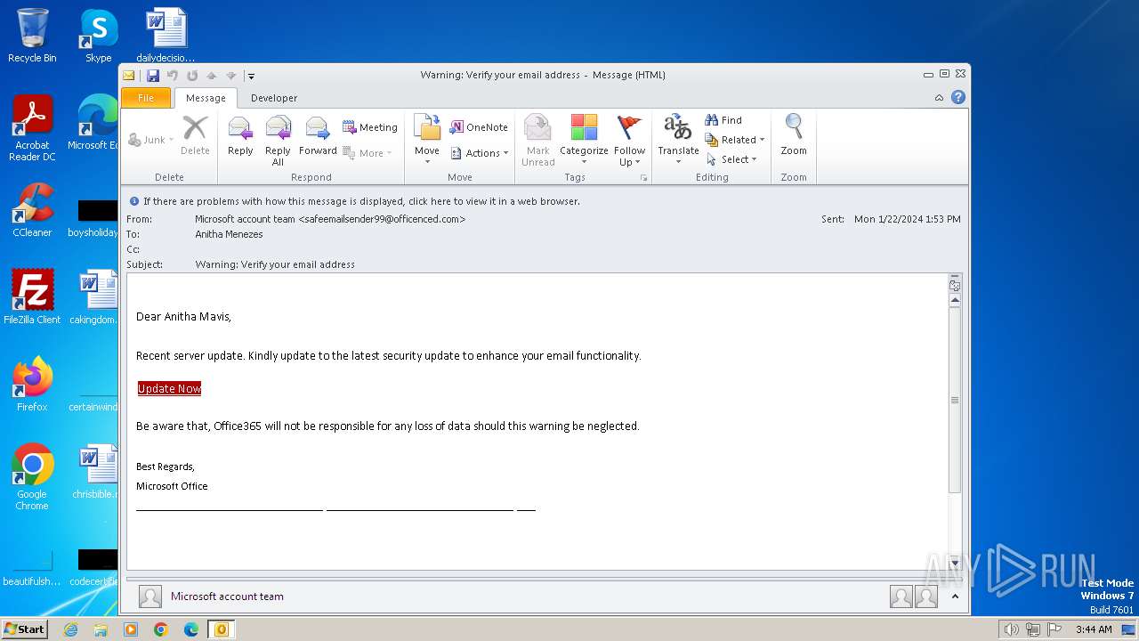Open Meeting reply option

(370, 127)
